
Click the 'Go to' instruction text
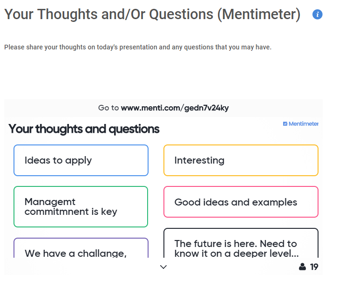pyautogui.click(x=108, y=108)
